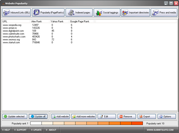Switch to Social taggings tab
The width and height of the screenshot is (179, 133).
[107, 12]
